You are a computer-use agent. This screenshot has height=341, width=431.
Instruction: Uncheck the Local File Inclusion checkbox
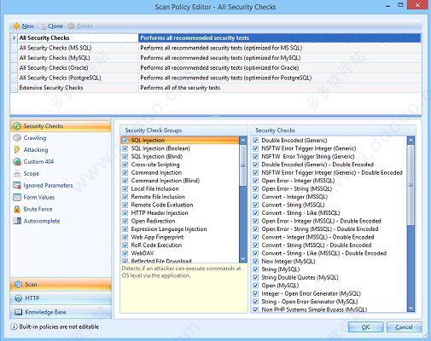pos(125,188)
